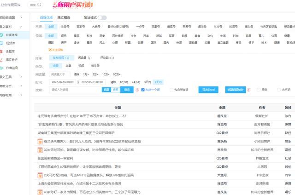The width and height of the screenshot is (295, 195).
Task: Select 24小时 time range
Action: pyautogui.click(x=136, y=82)
